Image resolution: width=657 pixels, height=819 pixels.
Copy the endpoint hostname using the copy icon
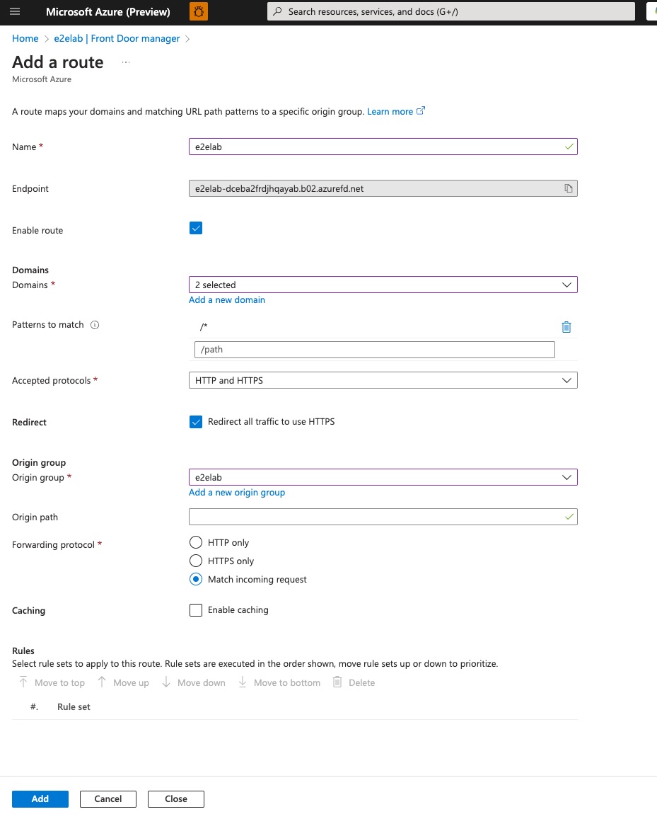pyautogui.click(x=568, y=188)
